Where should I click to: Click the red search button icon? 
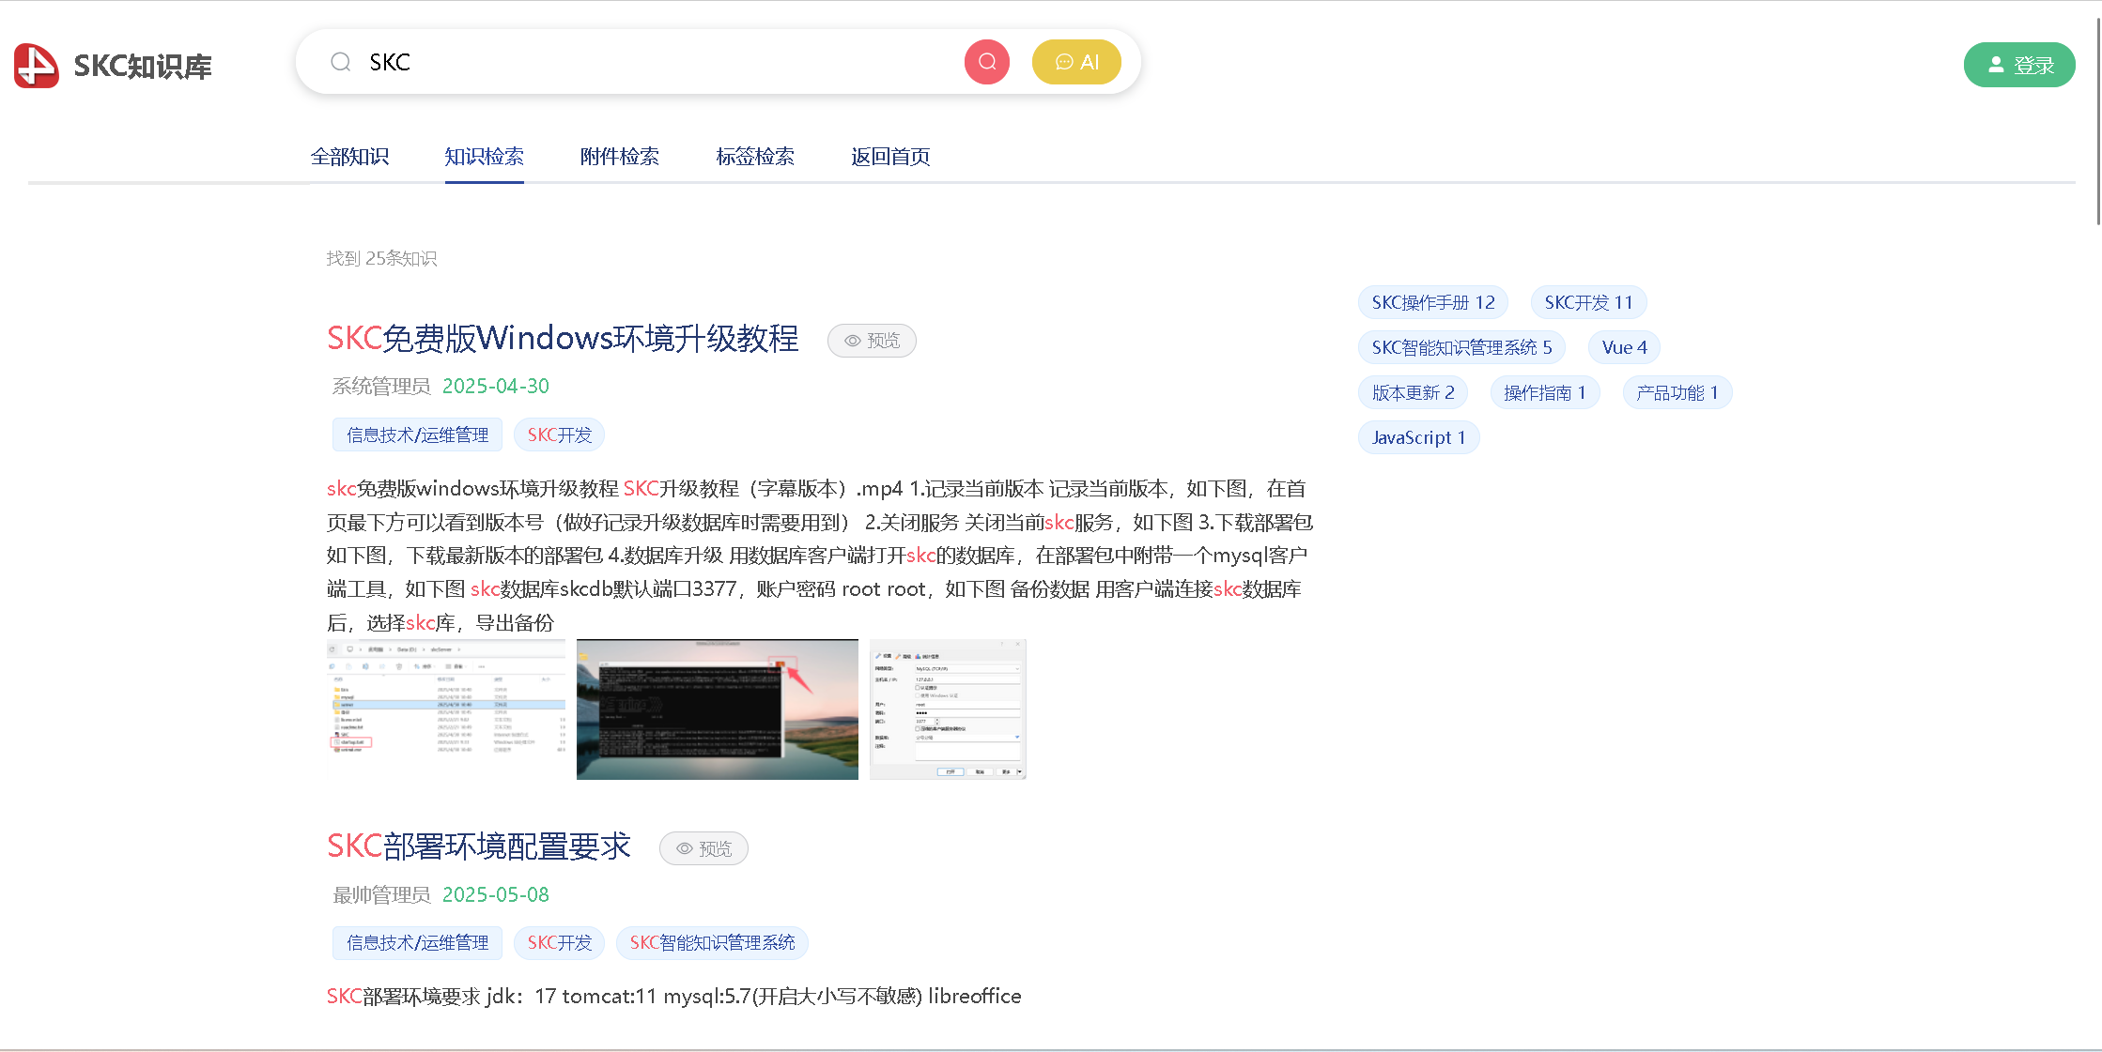tap(986, 62)
